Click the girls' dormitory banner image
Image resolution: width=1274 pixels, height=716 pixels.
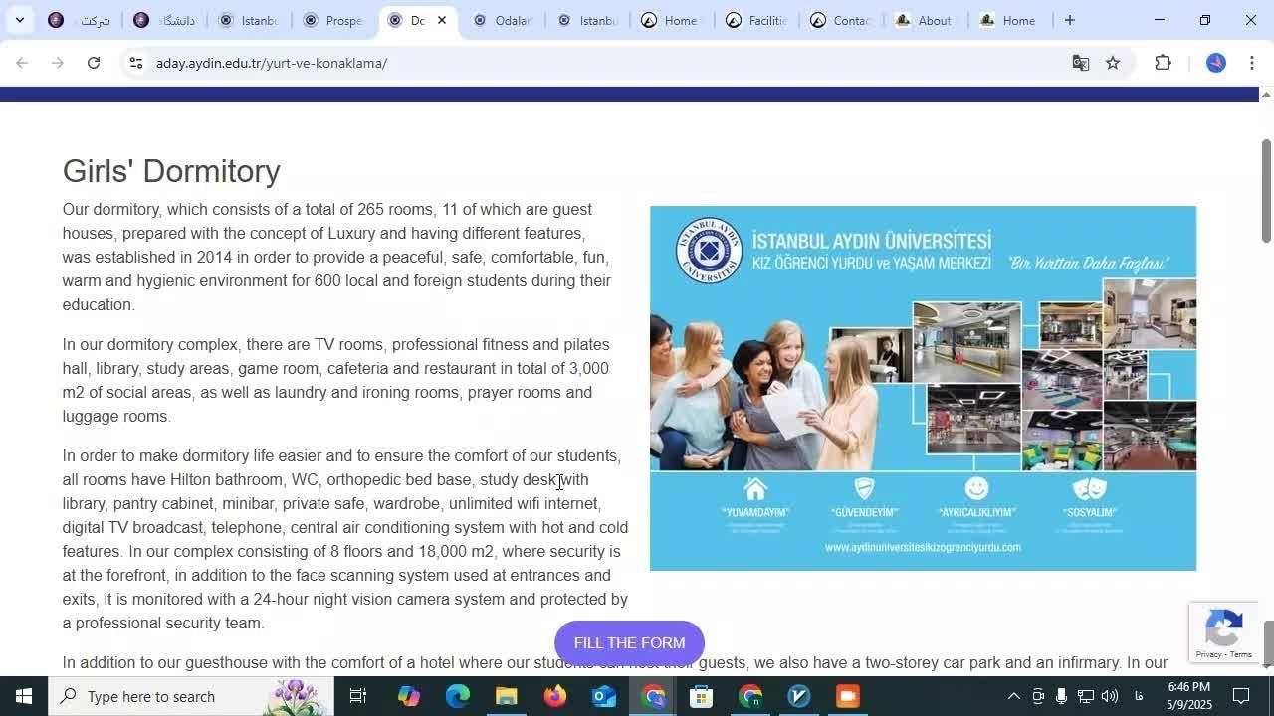pos(923,388)
